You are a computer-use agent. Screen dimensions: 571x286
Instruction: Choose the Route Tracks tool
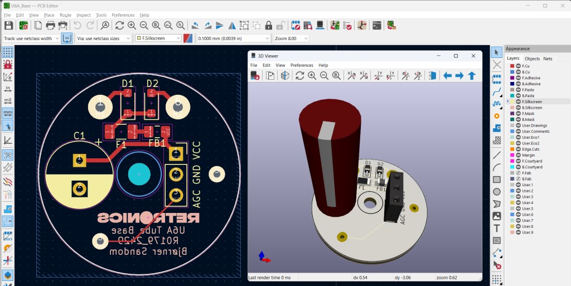click(497, 91)
